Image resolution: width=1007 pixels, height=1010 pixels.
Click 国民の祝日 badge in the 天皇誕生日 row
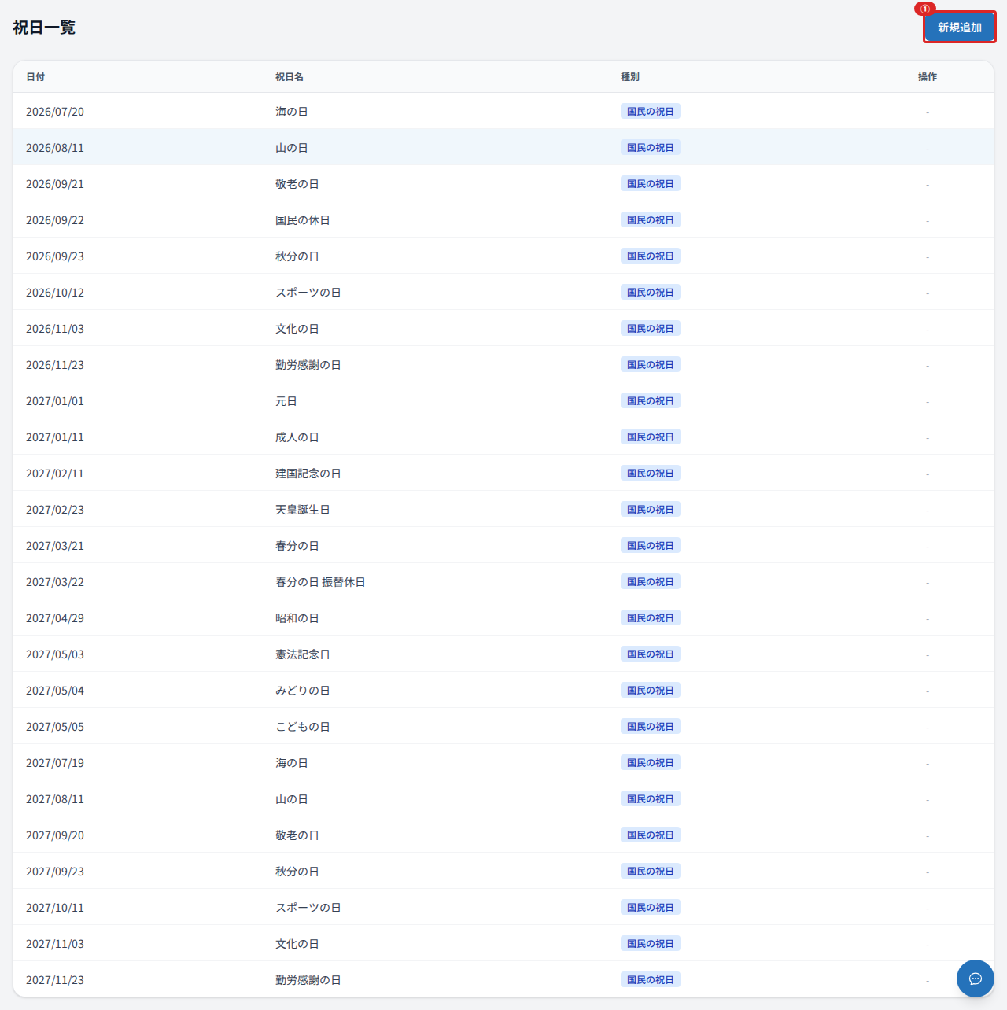click(x=651, y=510)
